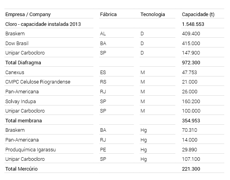230x180 pixels.
Task: Select the 'PE' factory cell
Action: point(103,150)
